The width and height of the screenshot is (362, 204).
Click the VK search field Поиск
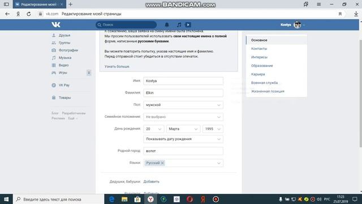pyautogui.click(x=126, y=24)
